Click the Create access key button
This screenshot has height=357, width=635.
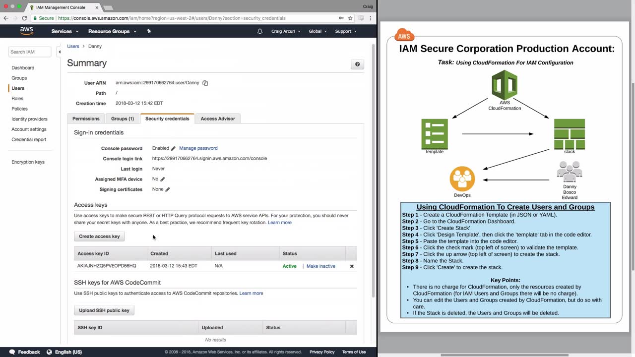99,237
